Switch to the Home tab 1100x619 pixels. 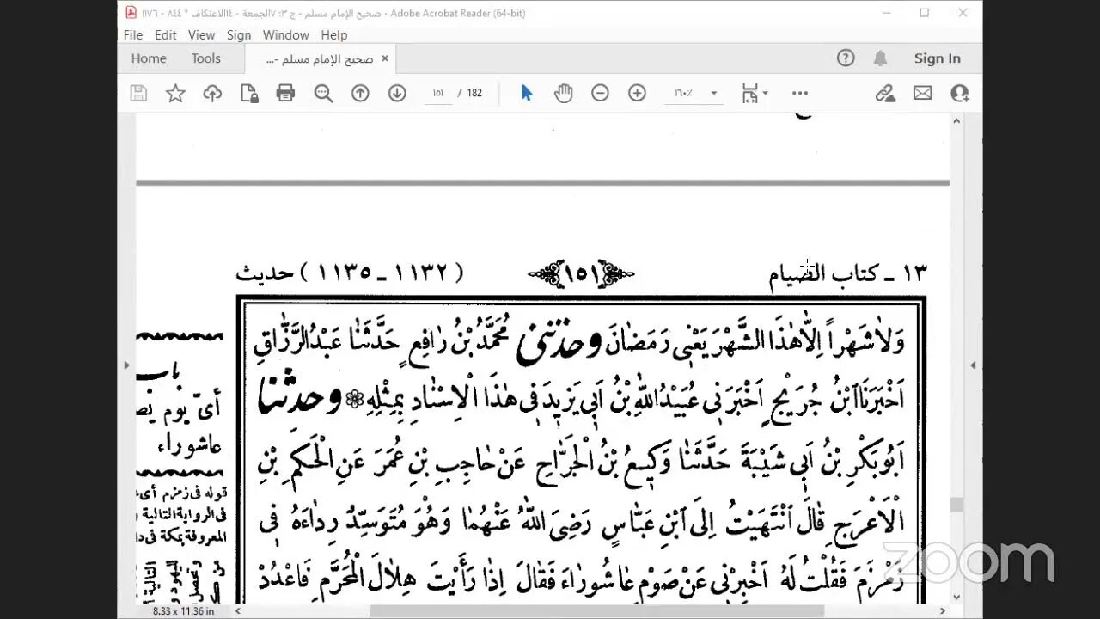(x=149, y=58)
